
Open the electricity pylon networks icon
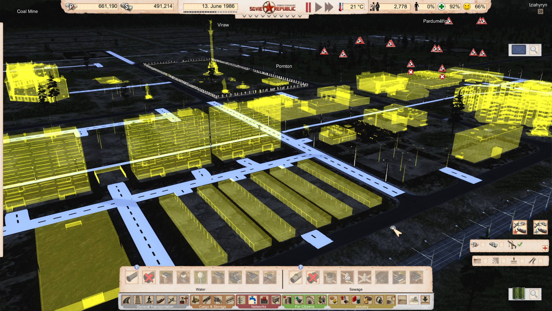tap(241, 300)
